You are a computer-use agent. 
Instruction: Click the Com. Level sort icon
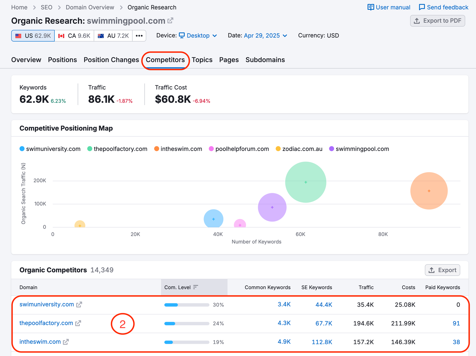click(x=195, y=287)
